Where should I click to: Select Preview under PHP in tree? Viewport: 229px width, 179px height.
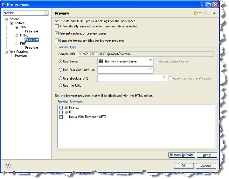(x=31, y=48)
